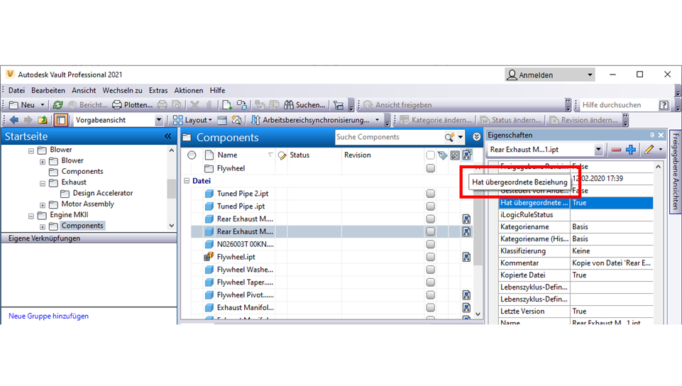This screenshot has height=386, width=682.
Task: Check the box for Flywheel Washe row
Action: [430, 270]
